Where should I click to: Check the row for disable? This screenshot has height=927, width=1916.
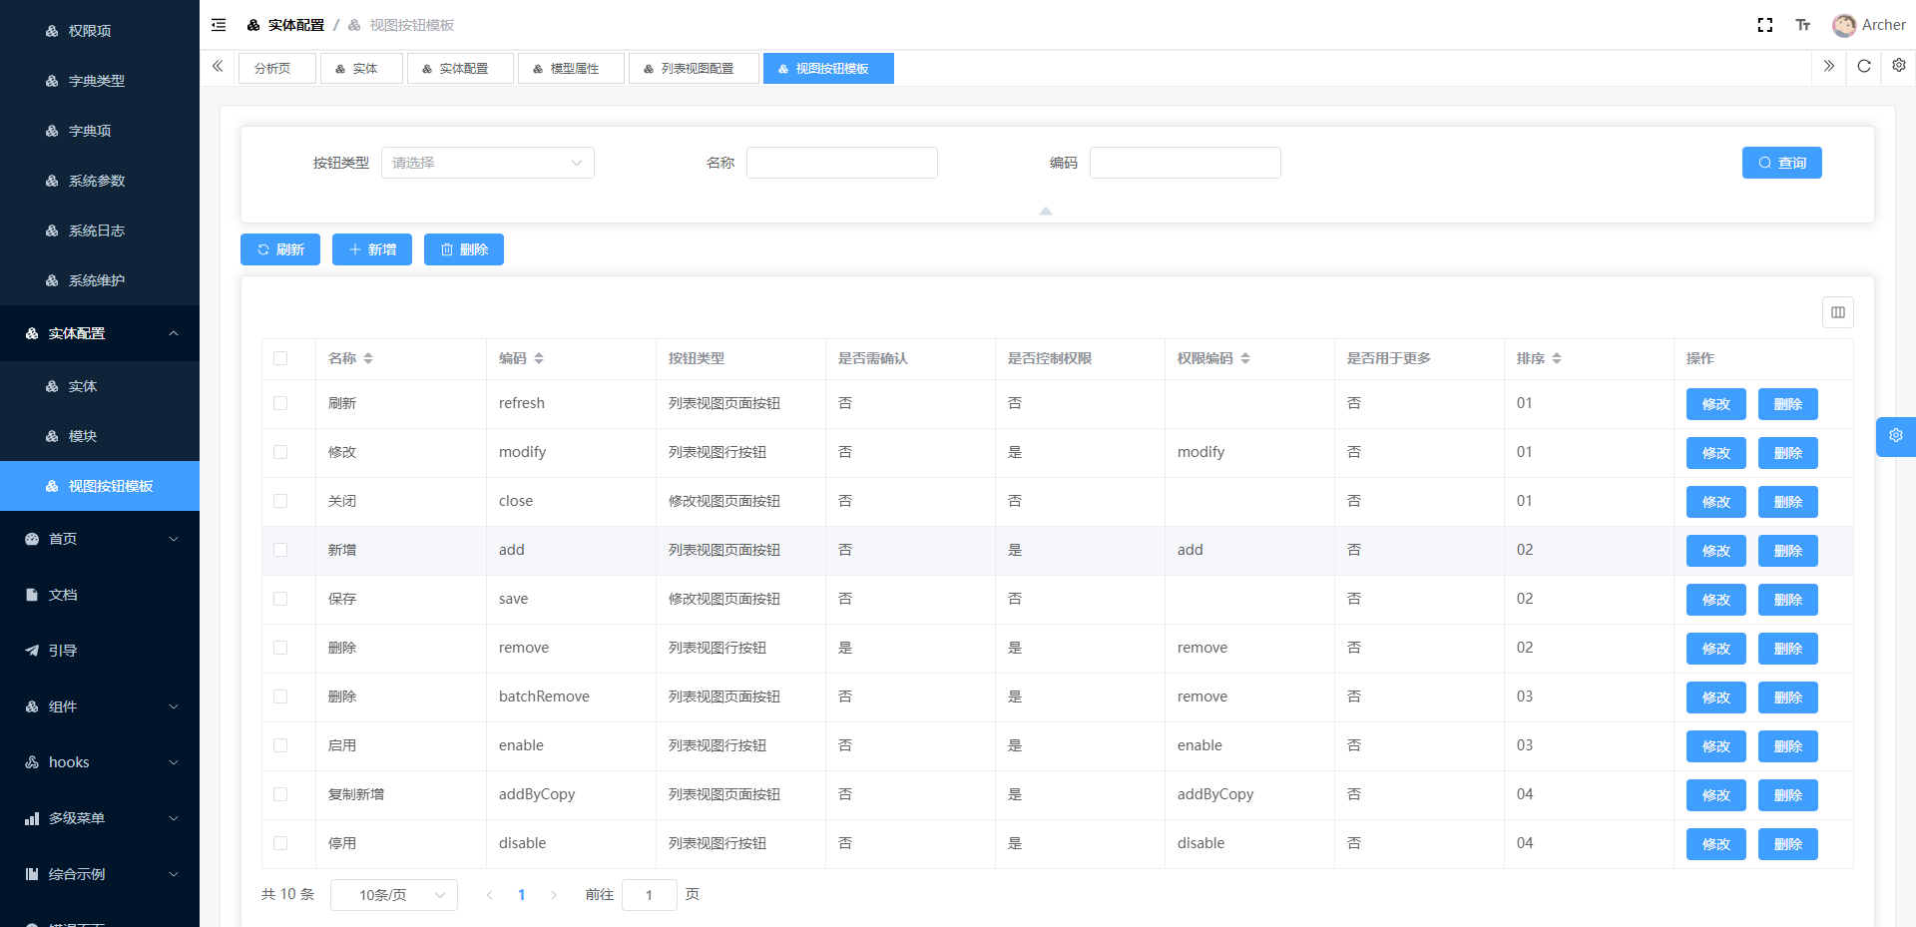tap(280, 843)
